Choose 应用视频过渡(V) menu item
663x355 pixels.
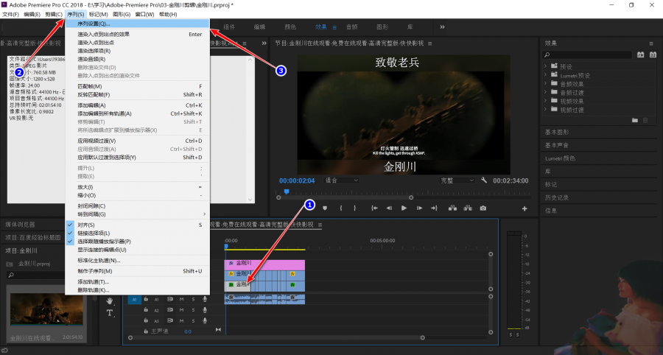coord(138,141)
